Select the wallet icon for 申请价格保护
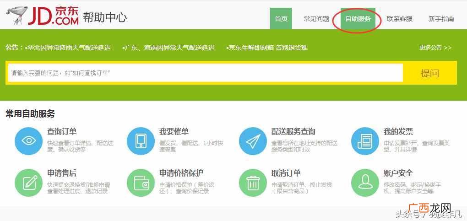The image size is (467, 221). (141, 183)
